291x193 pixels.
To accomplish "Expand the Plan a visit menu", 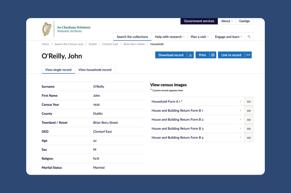I will (200, 37).
